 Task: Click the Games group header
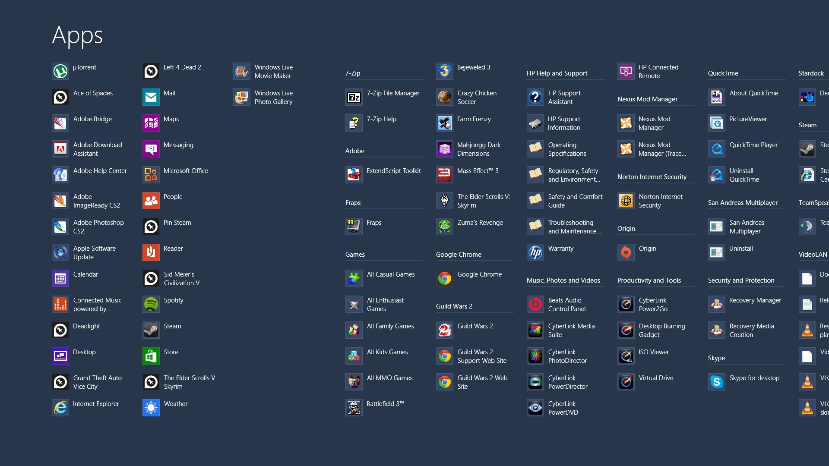[x=355, y=255]
